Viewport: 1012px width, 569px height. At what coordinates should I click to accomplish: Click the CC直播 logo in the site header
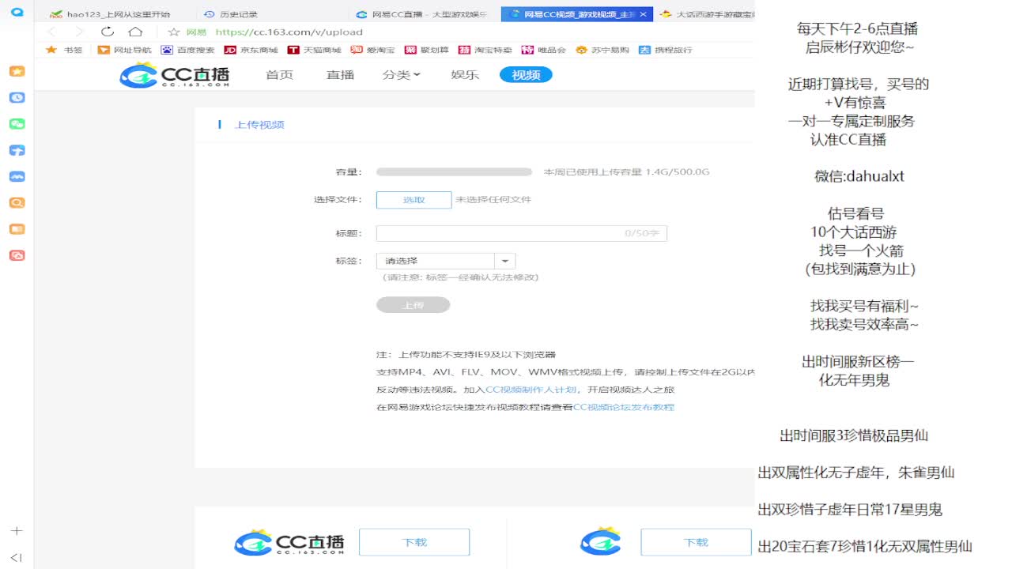(x=175, y=75)
